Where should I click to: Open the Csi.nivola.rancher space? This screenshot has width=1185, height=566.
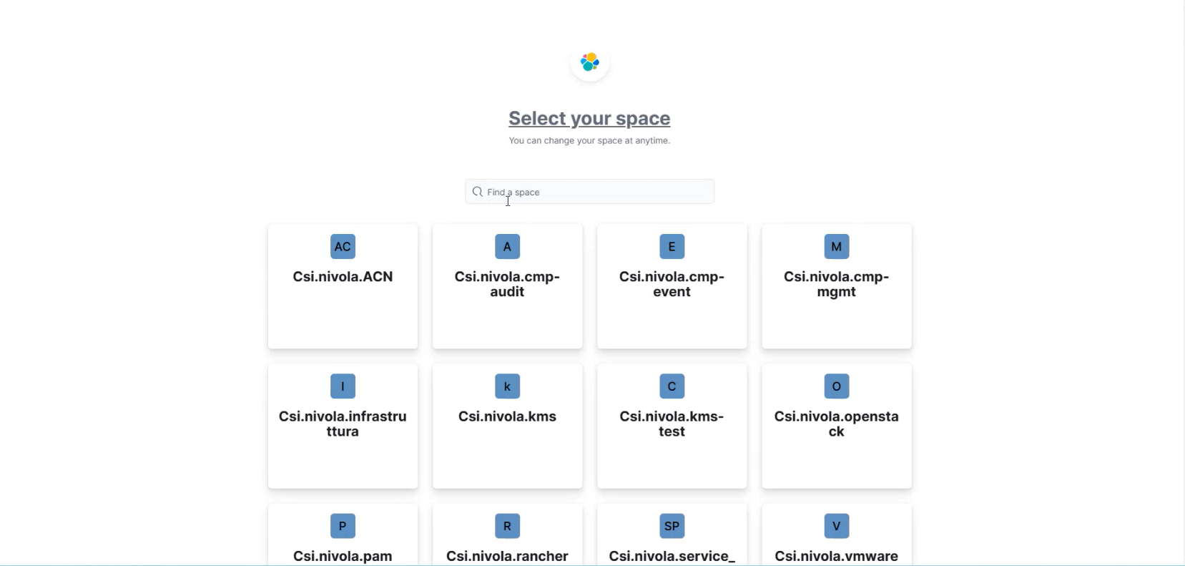(507, 535)
